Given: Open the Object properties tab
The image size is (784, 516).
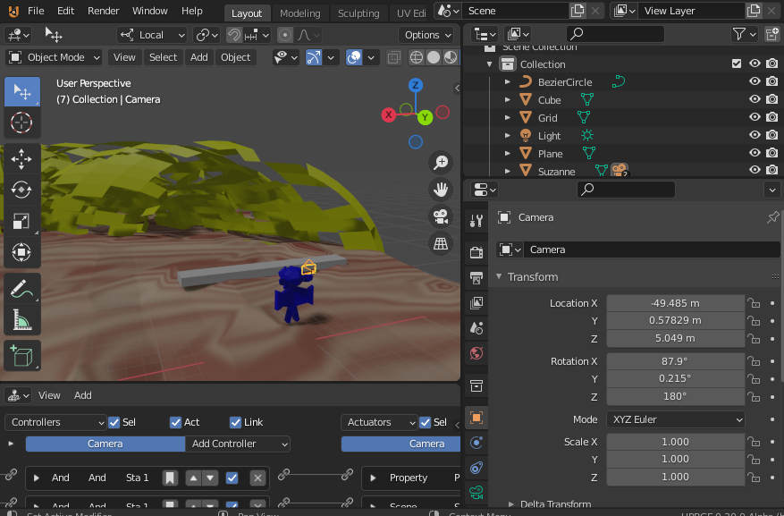Looking at the screenshot, I should 476,418.
